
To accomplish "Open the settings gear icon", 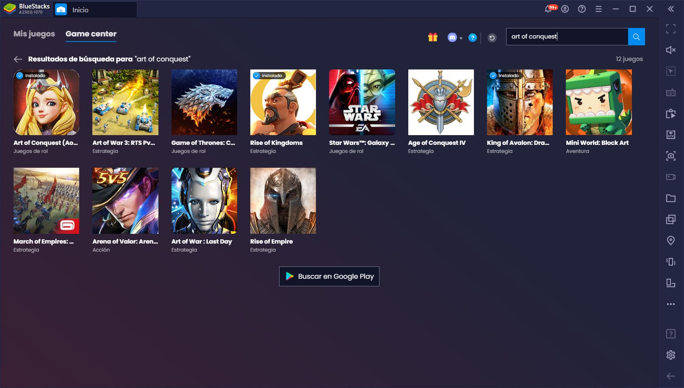I will pyautogui.click(x=671, y=355).
